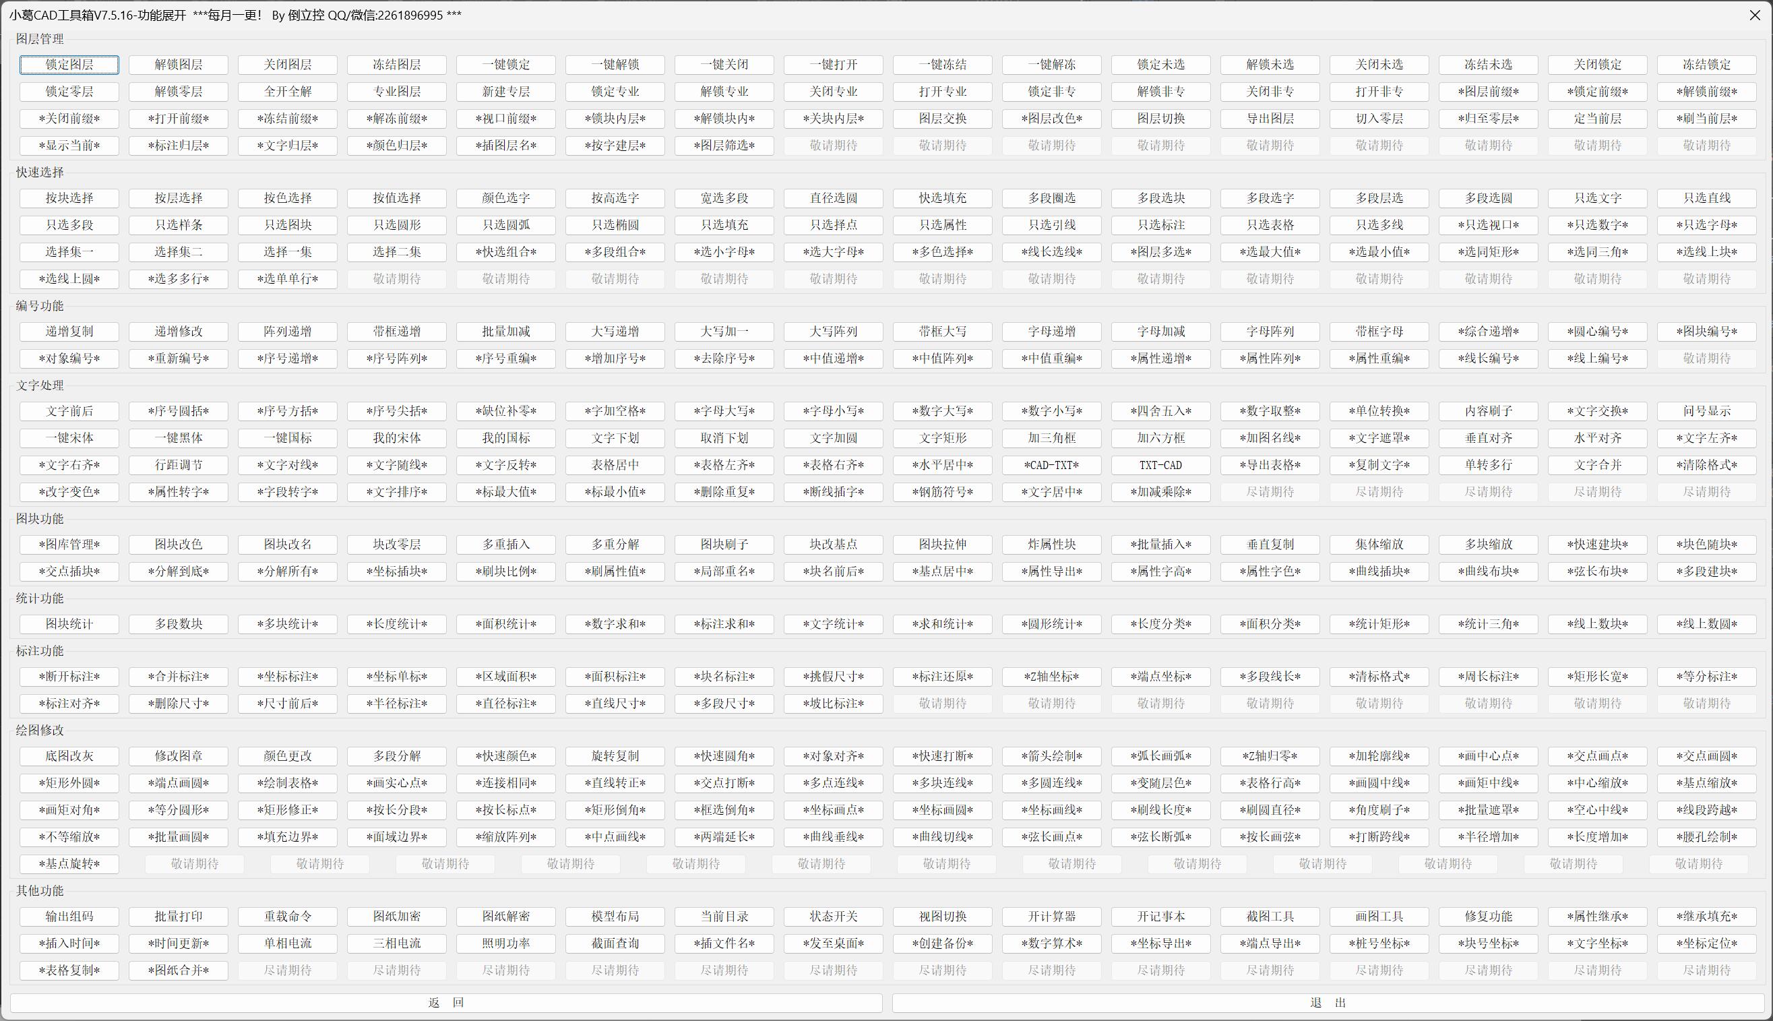Click the 锁定图层 button
Screen dimensions: 1773x1021
pos(69,65)
